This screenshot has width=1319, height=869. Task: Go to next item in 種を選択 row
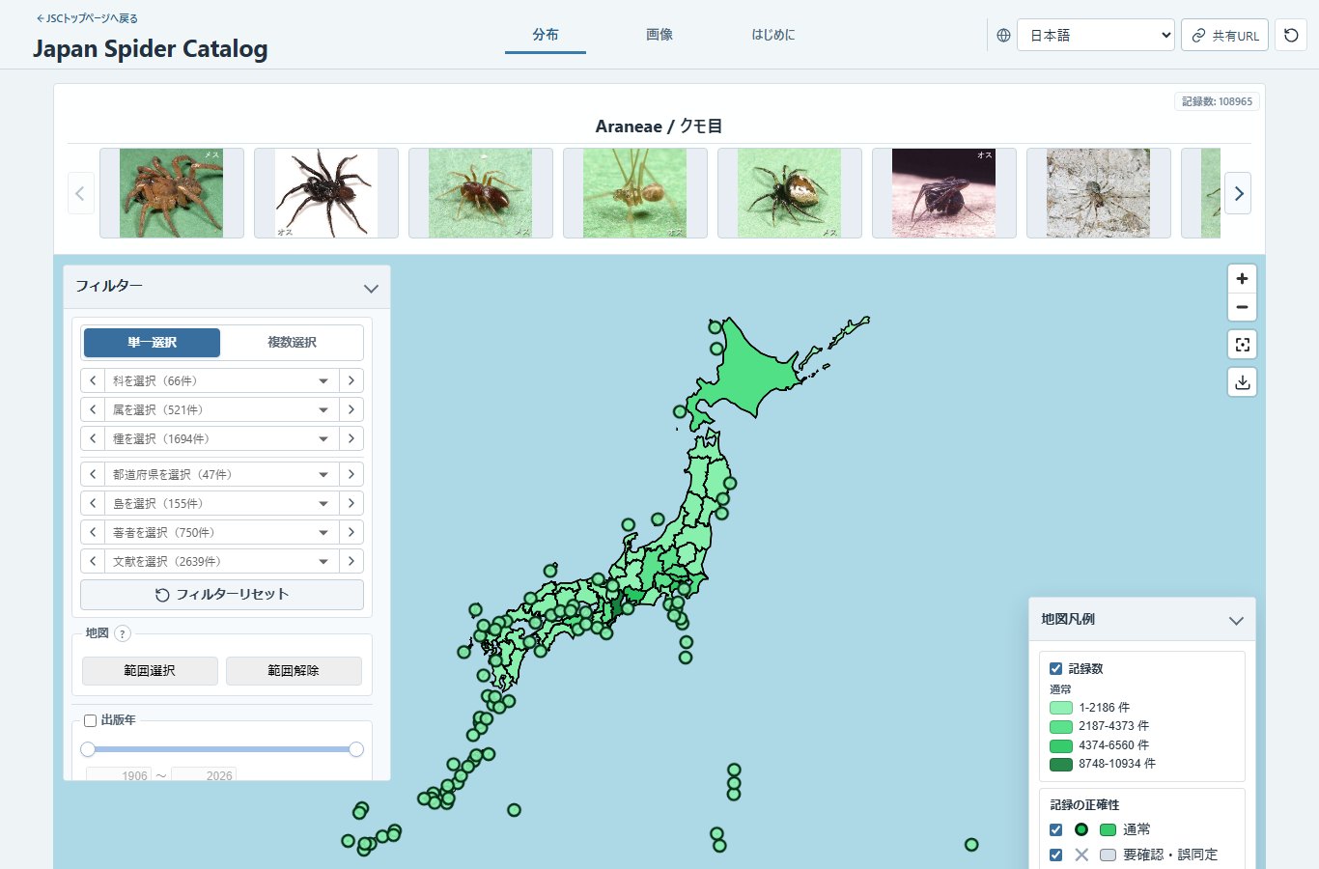[x=351, y=439]
